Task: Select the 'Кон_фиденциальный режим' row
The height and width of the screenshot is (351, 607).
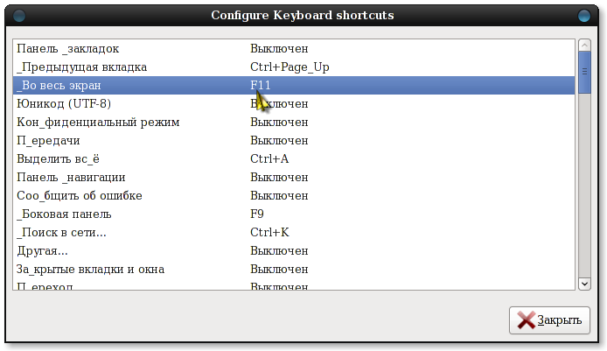Action: click(x=294, y=122)
